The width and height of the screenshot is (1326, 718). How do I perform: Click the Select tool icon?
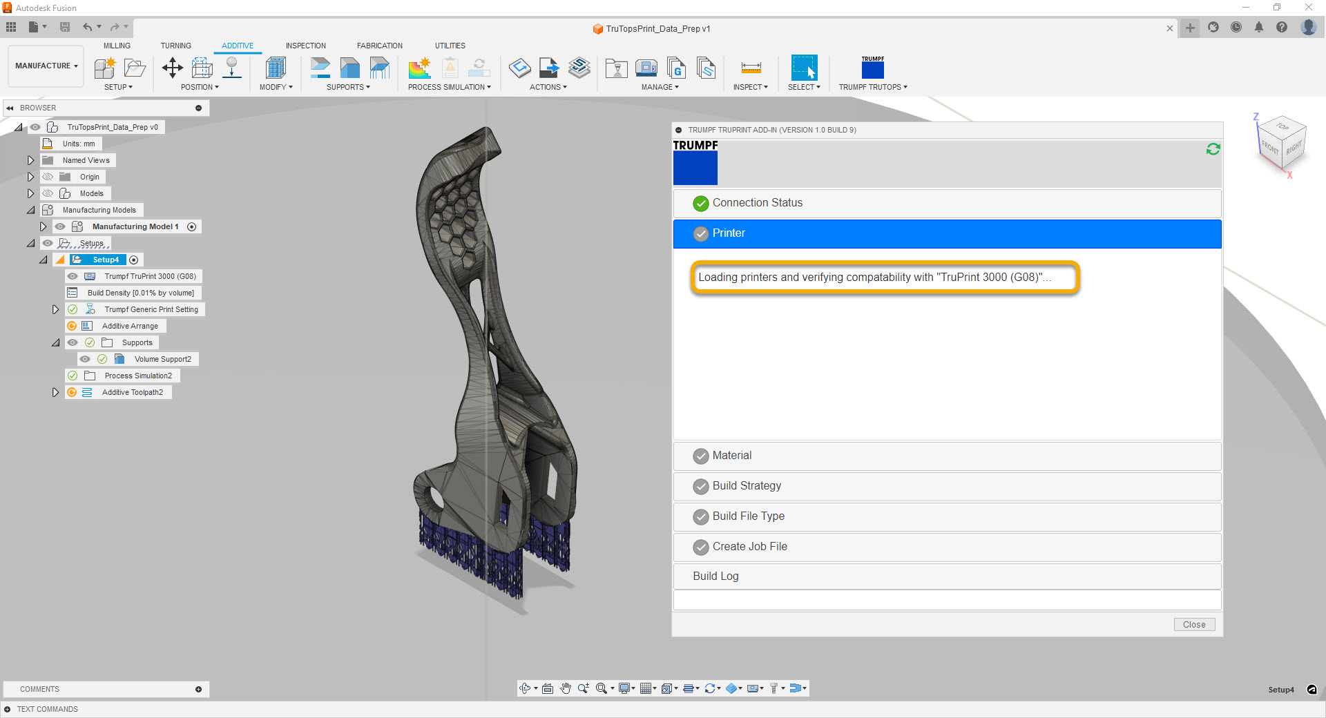(804, 68)
